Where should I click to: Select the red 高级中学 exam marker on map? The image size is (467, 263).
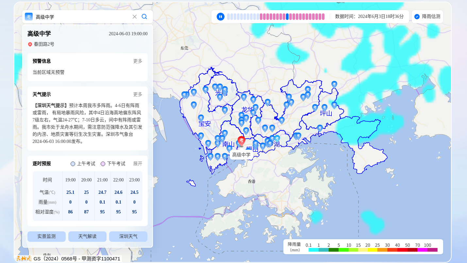[x=242, y=140]
